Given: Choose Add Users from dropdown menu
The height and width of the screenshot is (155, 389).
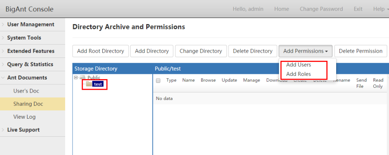Looking at the screenshot, I should coord(299,65).
